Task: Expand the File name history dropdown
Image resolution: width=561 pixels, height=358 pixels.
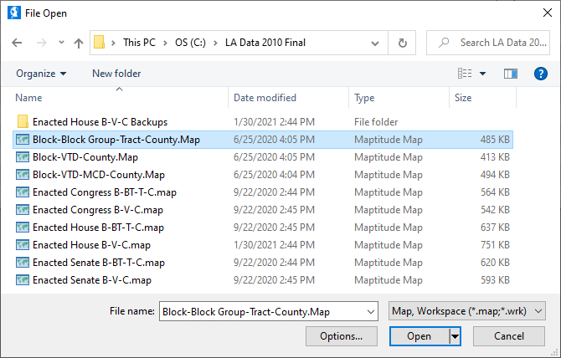Action: point(369,312)
